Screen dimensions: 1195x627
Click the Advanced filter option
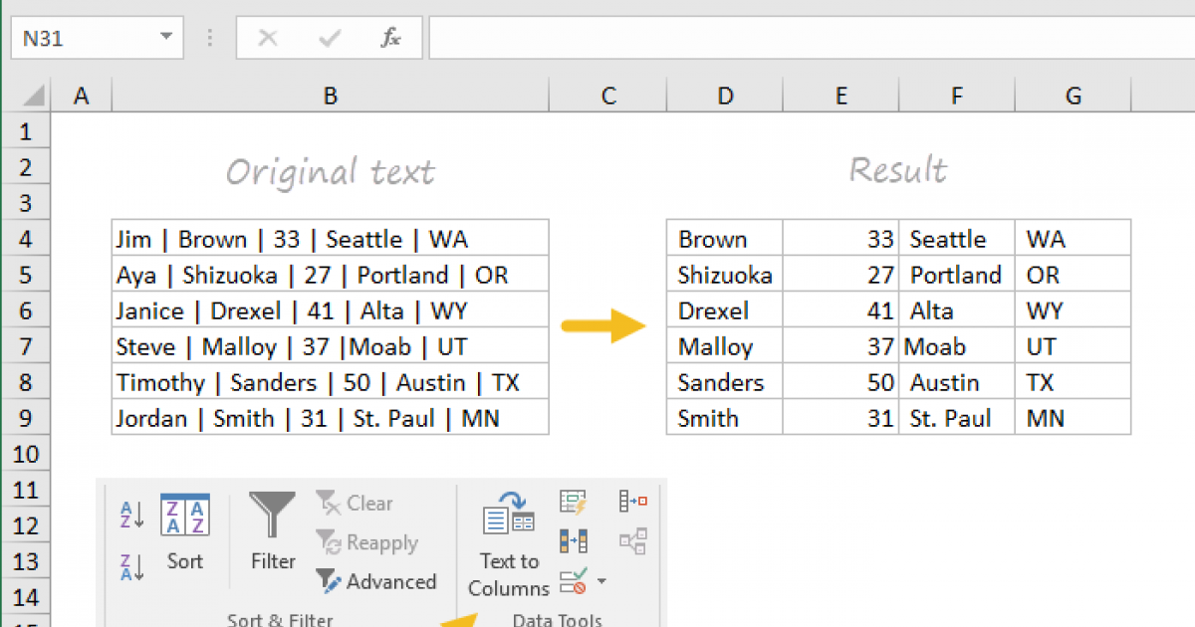(x=377, y=581)
